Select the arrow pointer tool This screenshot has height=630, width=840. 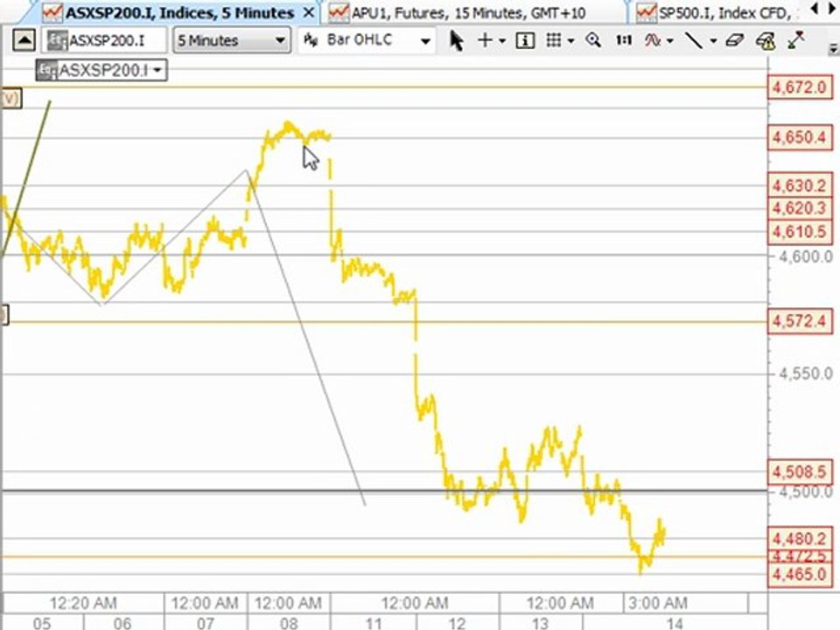[x=456, y=41]
